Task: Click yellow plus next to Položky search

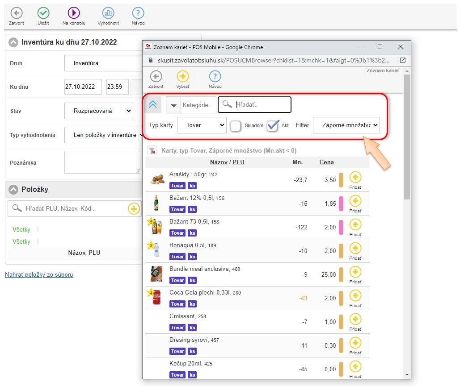Action: coord(134,208)
